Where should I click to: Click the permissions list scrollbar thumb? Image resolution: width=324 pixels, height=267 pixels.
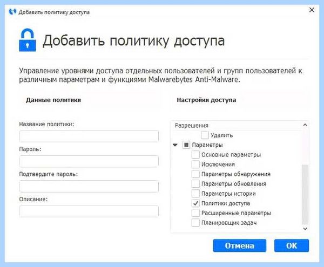[305, 194]
